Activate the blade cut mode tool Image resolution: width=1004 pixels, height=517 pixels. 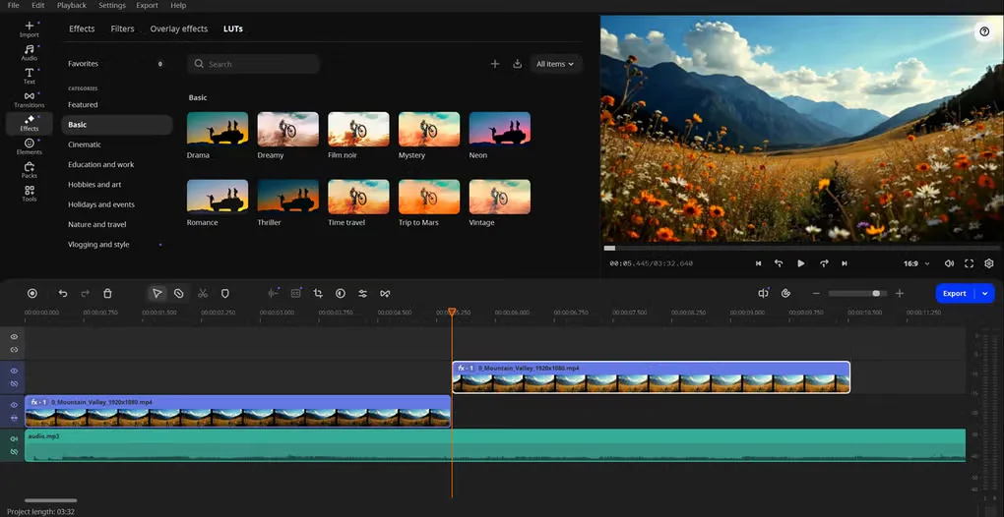178,293
